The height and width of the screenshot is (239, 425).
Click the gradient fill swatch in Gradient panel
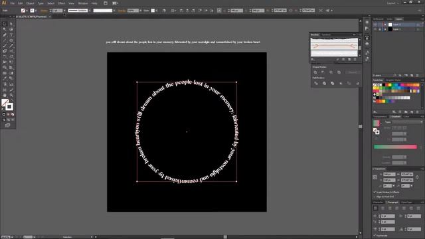point(377,123)
